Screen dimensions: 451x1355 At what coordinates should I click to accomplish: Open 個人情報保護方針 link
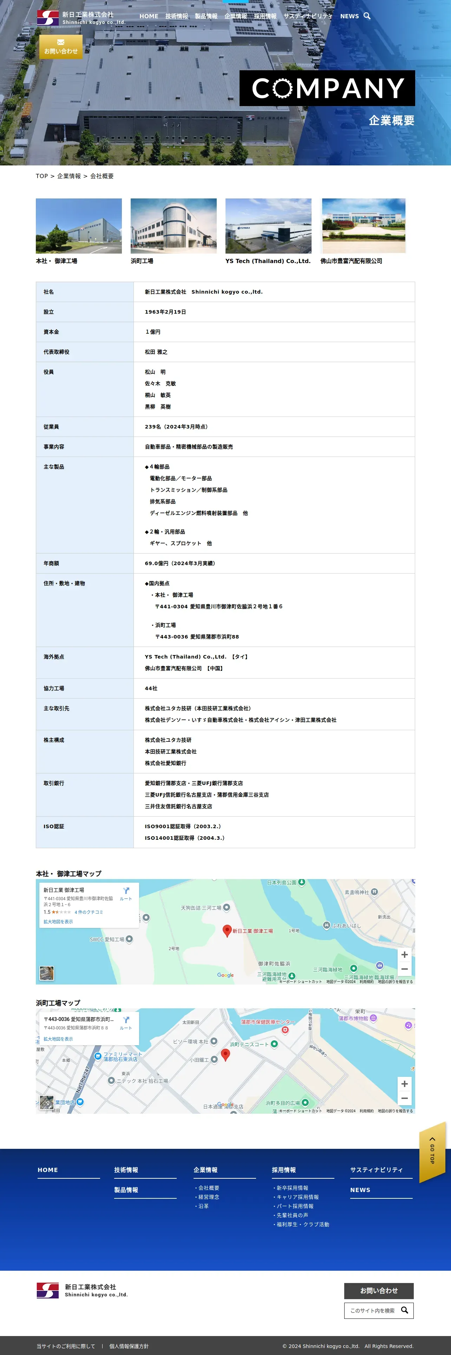click(x=129, y=1346)
